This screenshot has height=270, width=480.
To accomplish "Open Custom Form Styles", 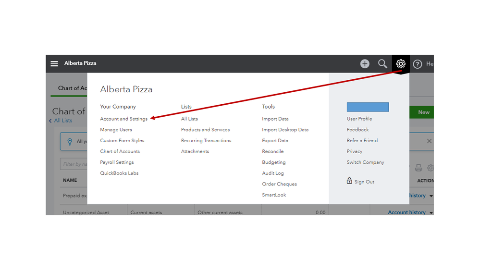I will click(122, 140).
